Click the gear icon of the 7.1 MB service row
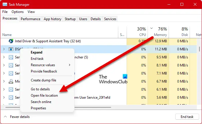 (11, 73)
